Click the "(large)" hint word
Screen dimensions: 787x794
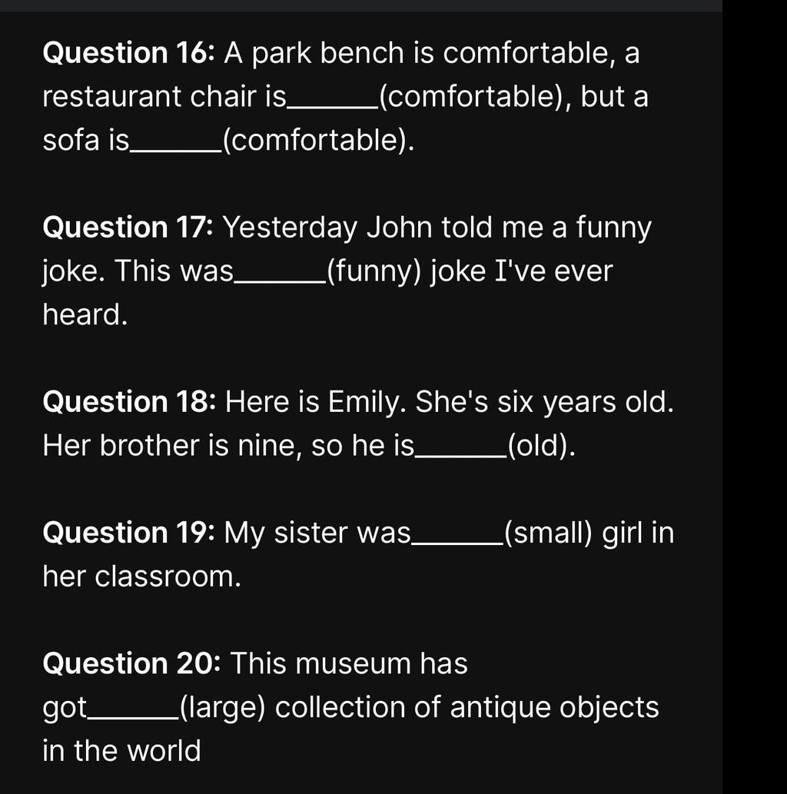click(x=222, y=707)
